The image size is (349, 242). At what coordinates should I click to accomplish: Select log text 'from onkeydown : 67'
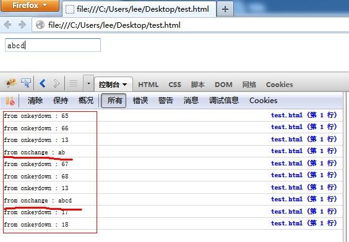36,164
